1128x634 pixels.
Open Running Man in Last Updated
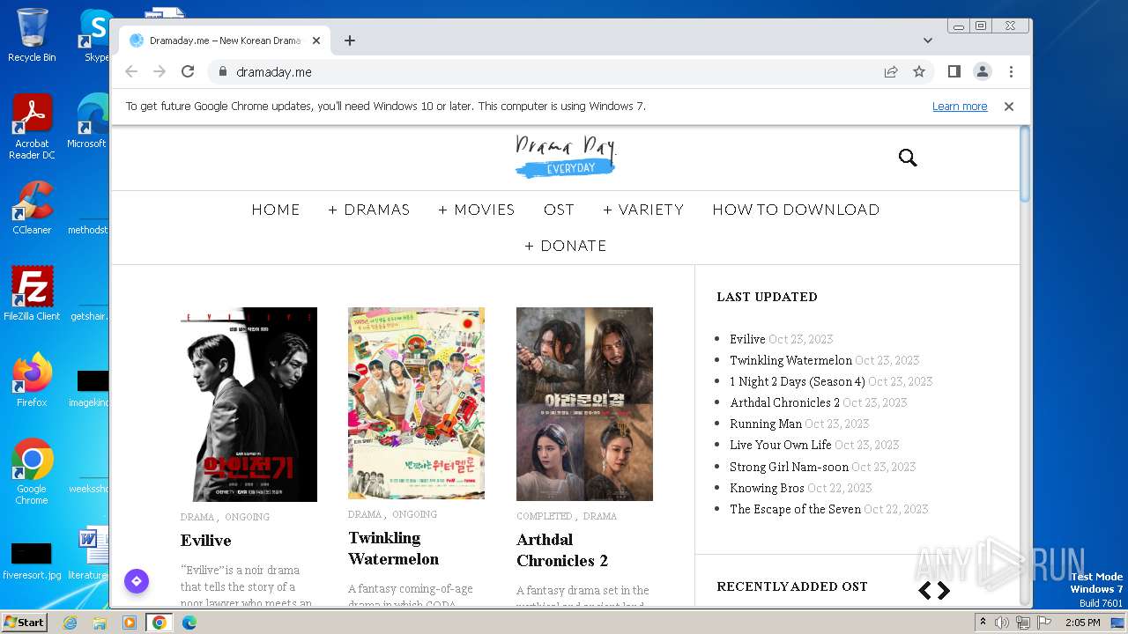[x=766, y=424]
